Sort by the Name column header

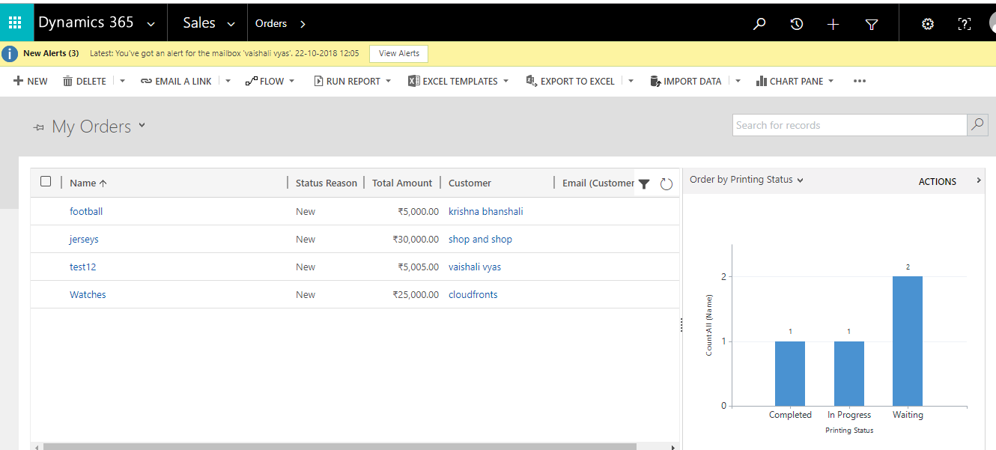[88, 183]
